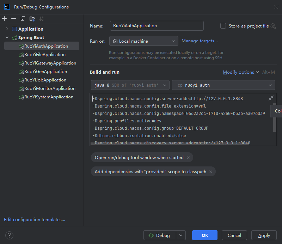Close the Run/Debug Configurations dialog
Screen dimensions: 282x244
click(276, 7)
